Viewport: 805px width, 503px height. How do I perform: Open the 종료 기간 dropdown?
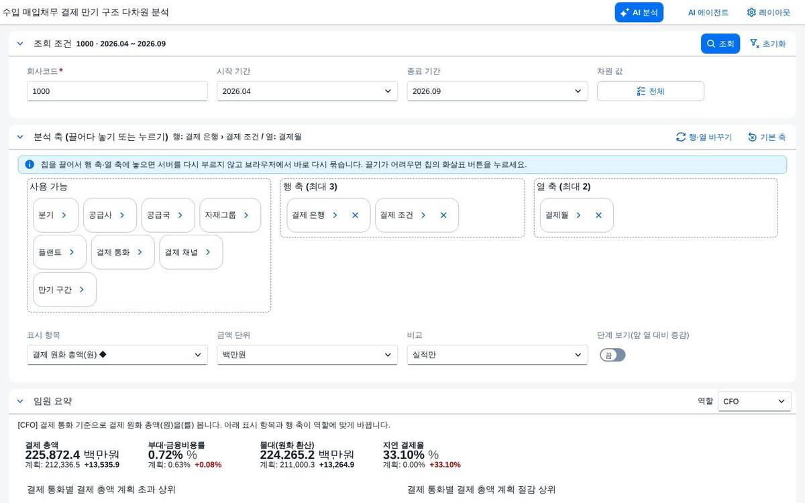[x=497, y=91]
